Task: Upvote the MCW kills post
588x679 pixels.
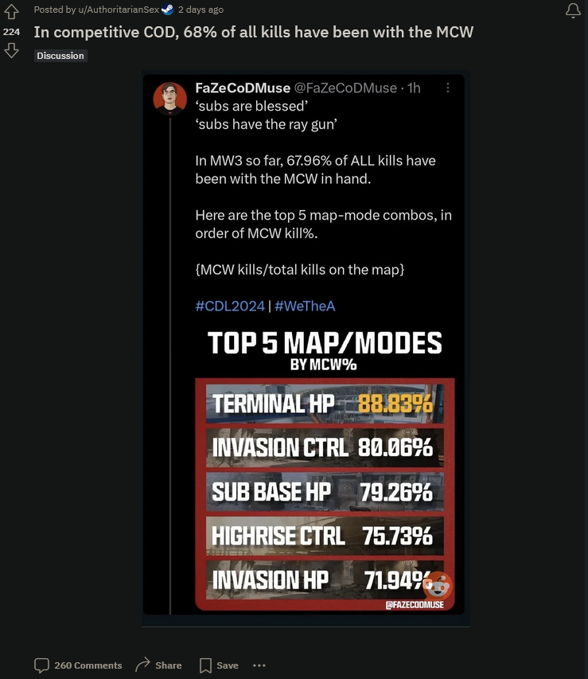Action: click(x=11, y=12)
